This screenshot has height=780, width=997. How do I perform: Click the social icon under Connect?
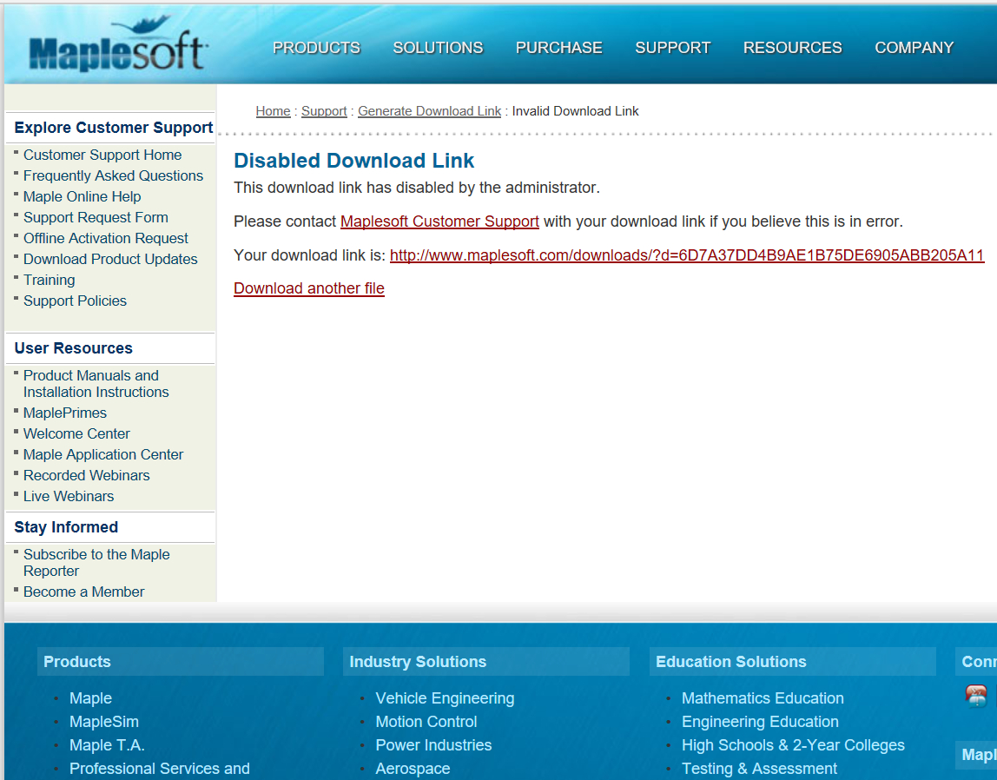[x=976, y=696]
